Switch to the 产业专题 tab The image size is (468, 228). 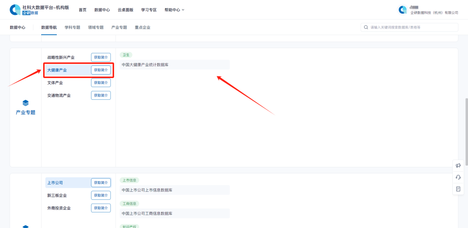click(x=119, y=27)
